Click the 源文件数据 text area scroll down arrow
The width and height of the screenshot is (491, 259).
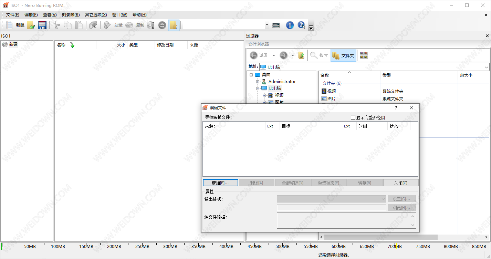(413, 225)
